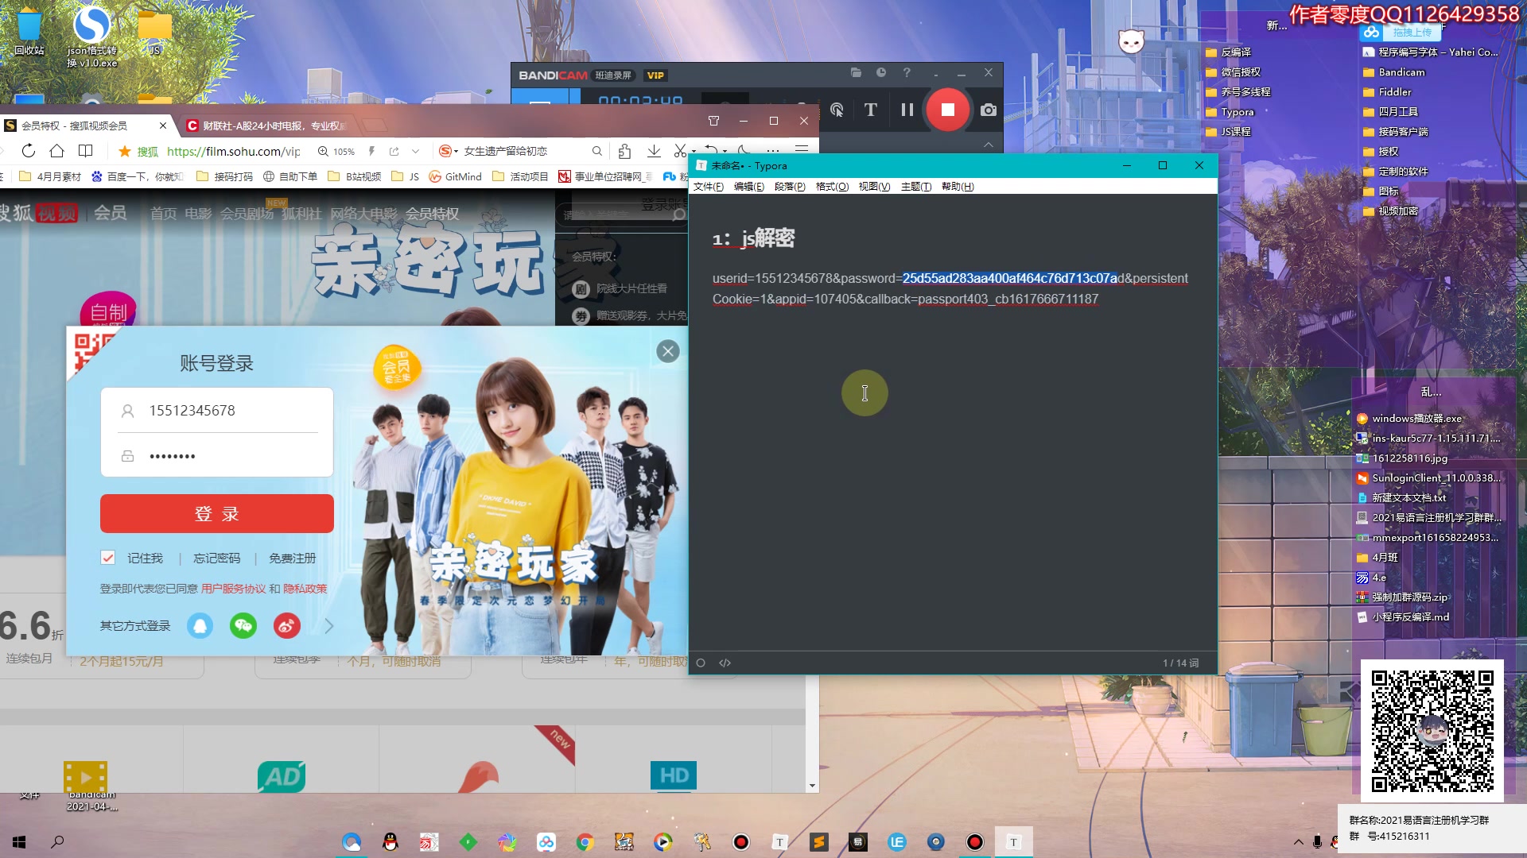Open the Typora 格式(O) menu
The width and height of the screenshot is (1527, 858).
click(x=832, y=187)
